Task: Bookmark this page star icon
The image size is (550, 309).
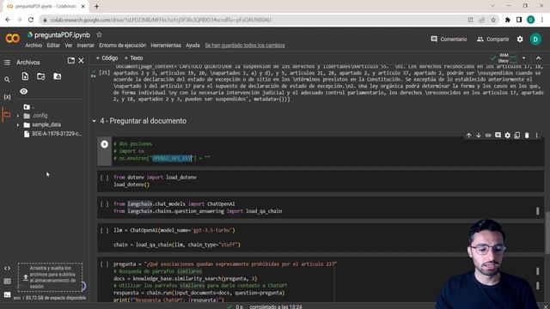Action: coord(493,20)
